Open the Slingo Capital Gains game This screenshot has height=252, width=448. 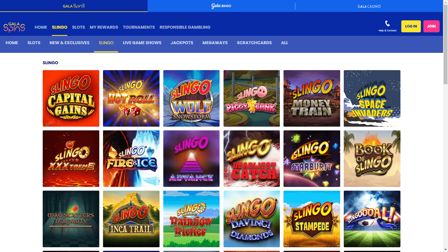coord(71,98)
